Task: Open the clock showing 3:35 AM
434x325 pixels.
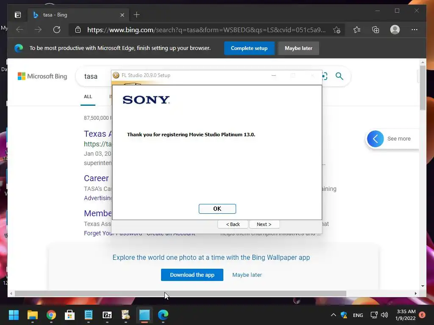Action: [x=406, y=315]
